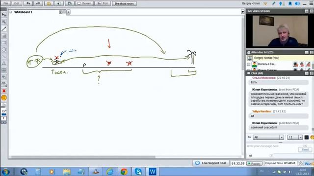Add a new whiteboard with plus button
Screen dimensions: 314x176
point(68,12)
